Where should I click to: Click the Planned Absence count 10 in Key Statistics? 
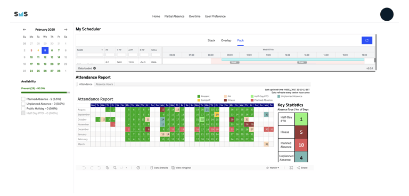point(301,145)
